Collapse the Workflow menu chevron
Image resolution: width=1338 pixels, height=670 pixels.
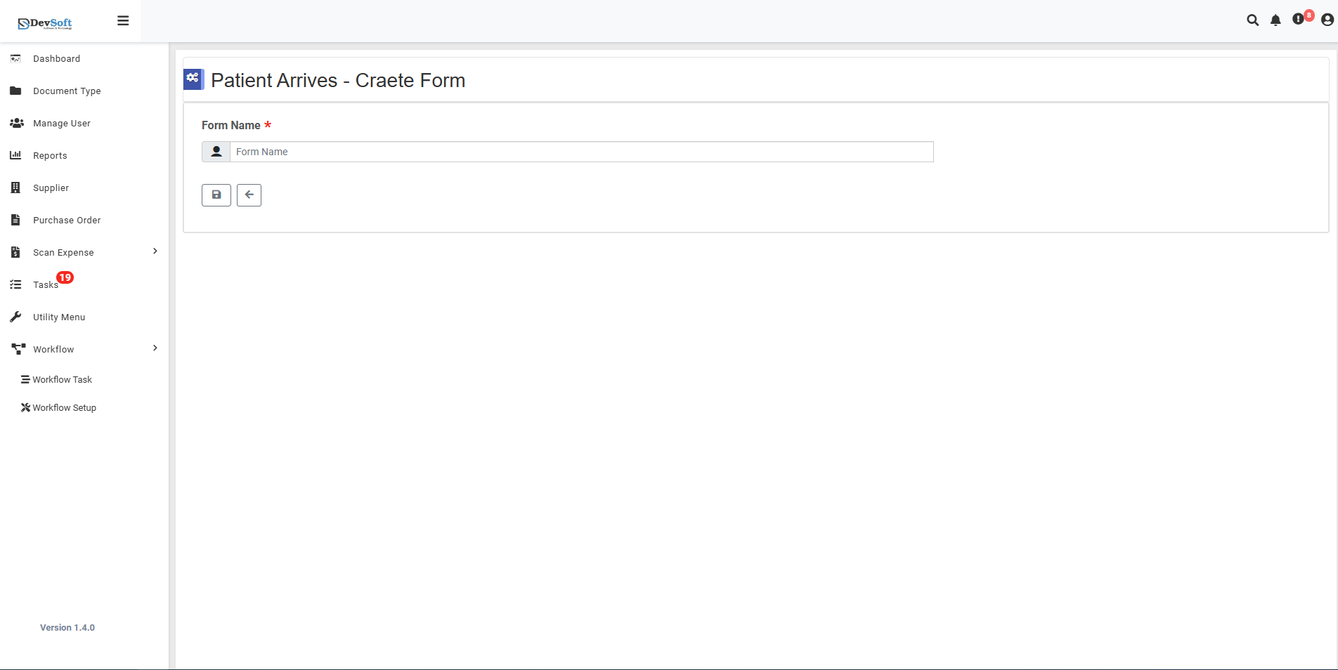click(155, 348)
